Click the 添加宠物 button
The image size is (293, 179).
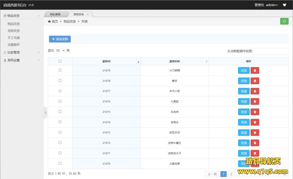[x=60, y=39]
